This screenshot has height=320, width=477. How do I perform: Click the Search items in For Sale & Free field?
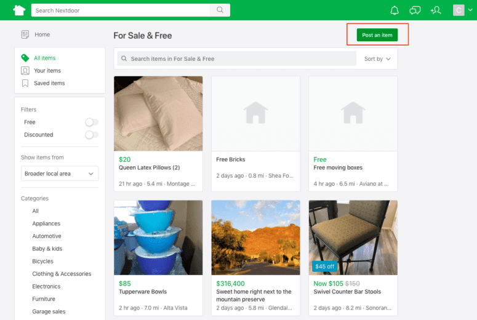point(236,59)
